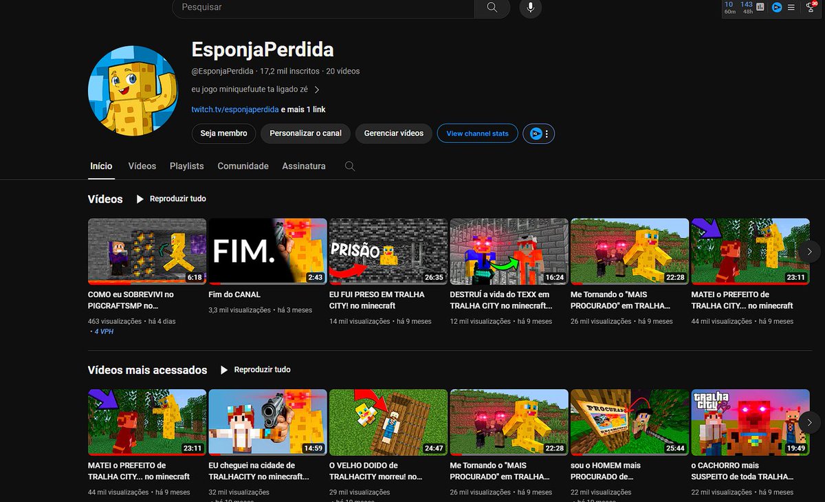Expand the channel description with the chevron arrow
This screenshot has height=502, width=825.
316,89
